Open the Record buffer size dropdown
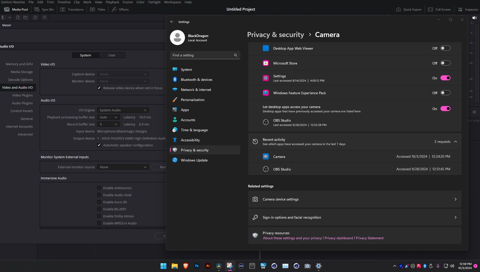This screenshot has width=480, height=272. click(108, 124)
